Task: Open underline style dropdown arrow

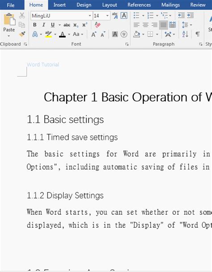Action: [59, 25]
